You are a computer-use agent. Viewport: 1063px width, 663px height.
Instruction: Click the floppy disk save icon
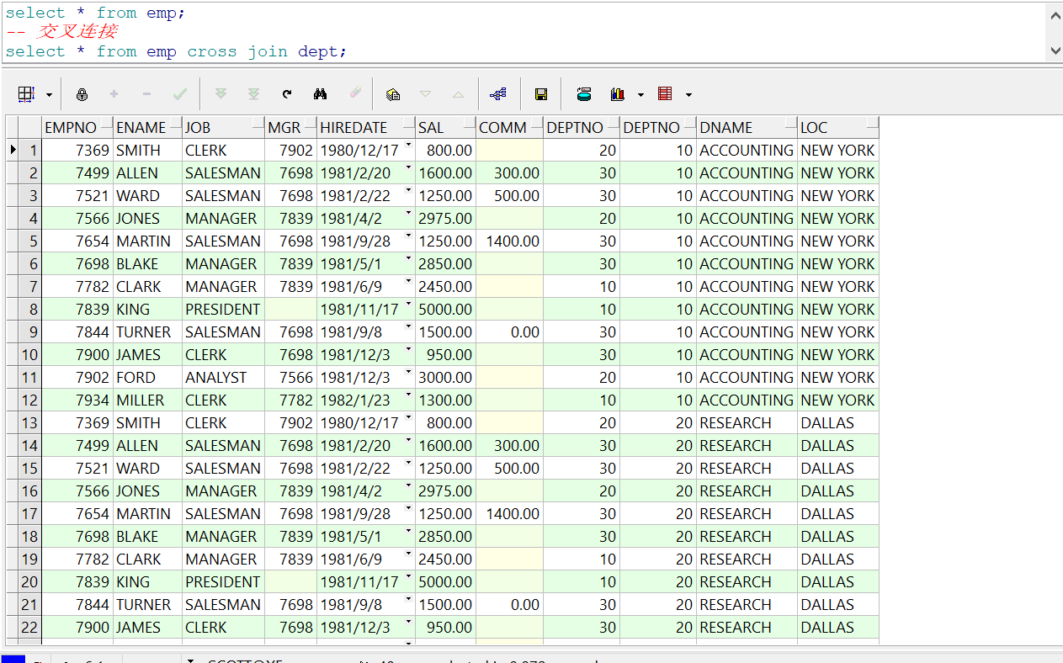[541, 94]
